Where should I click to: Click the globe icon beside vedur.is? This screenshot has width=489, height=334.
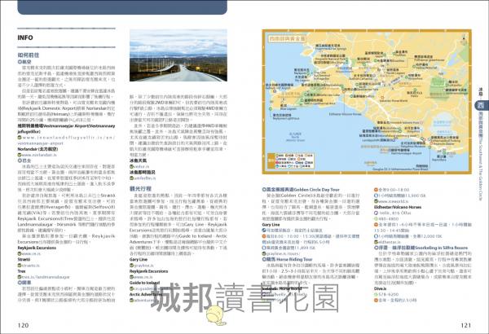click(x=131, y=166)
